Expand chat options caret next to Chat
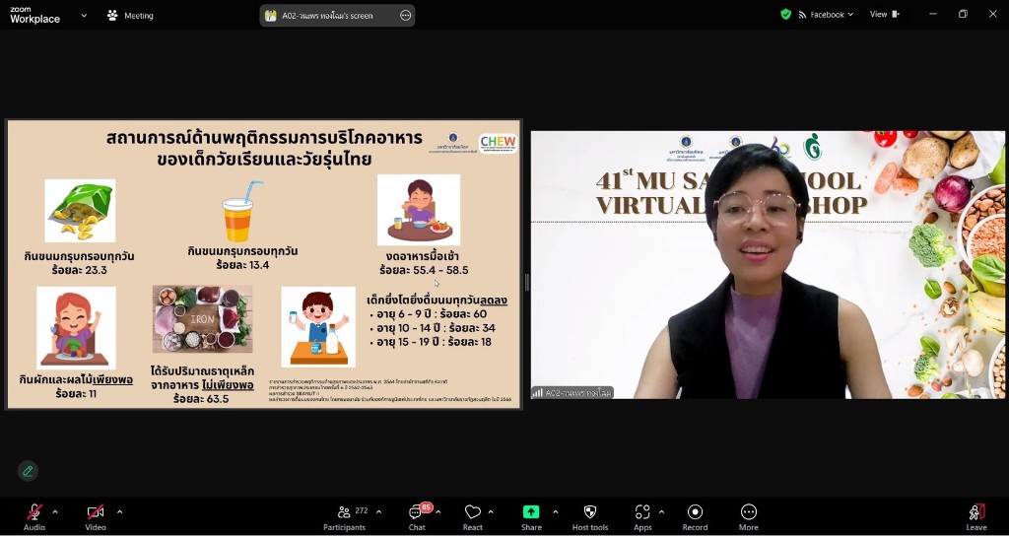The width and height of the screenshot is (1009, 536). 438,512
